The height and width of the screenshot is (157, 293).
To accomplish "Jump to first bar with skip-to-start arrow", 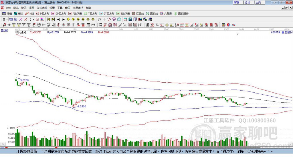I will click(48, 19).
